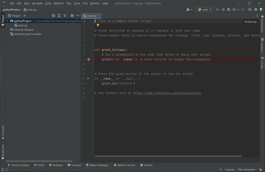Screen dimensions: 265x172
Task: Click the yellow intention lightbulb in editor
Action: (98, 25)
